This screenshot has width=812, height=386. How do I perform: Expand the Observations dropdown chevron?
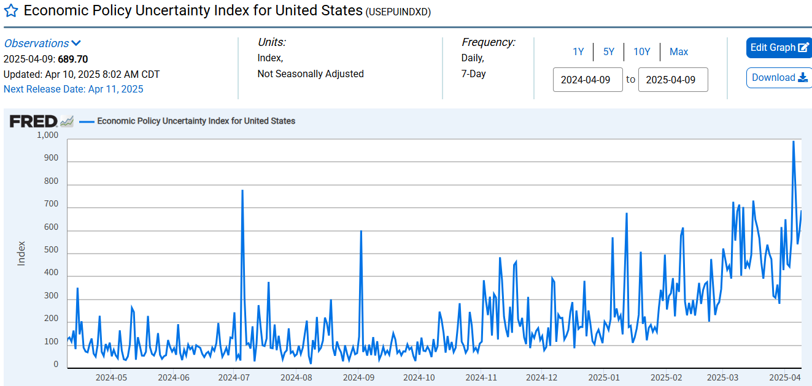pyautogui.click(x=76, y=44)
